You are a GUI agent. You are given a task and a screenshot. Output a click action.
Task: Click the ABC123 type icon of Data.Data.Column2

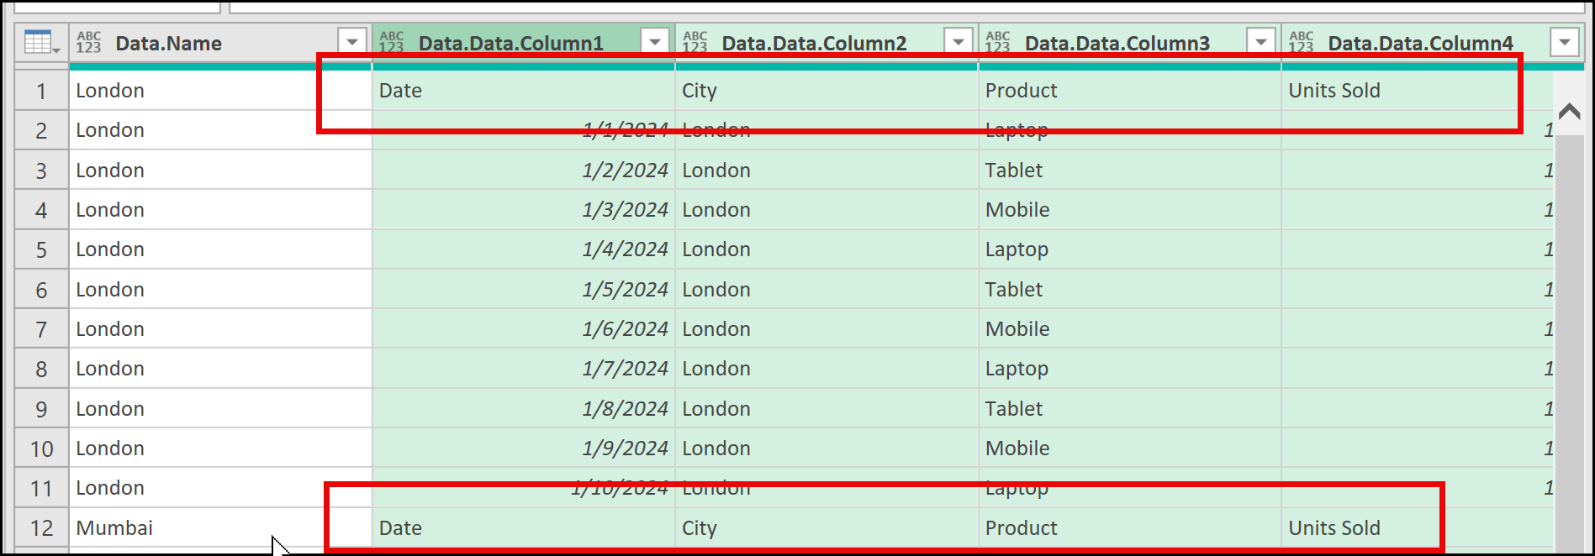[695, 42]
